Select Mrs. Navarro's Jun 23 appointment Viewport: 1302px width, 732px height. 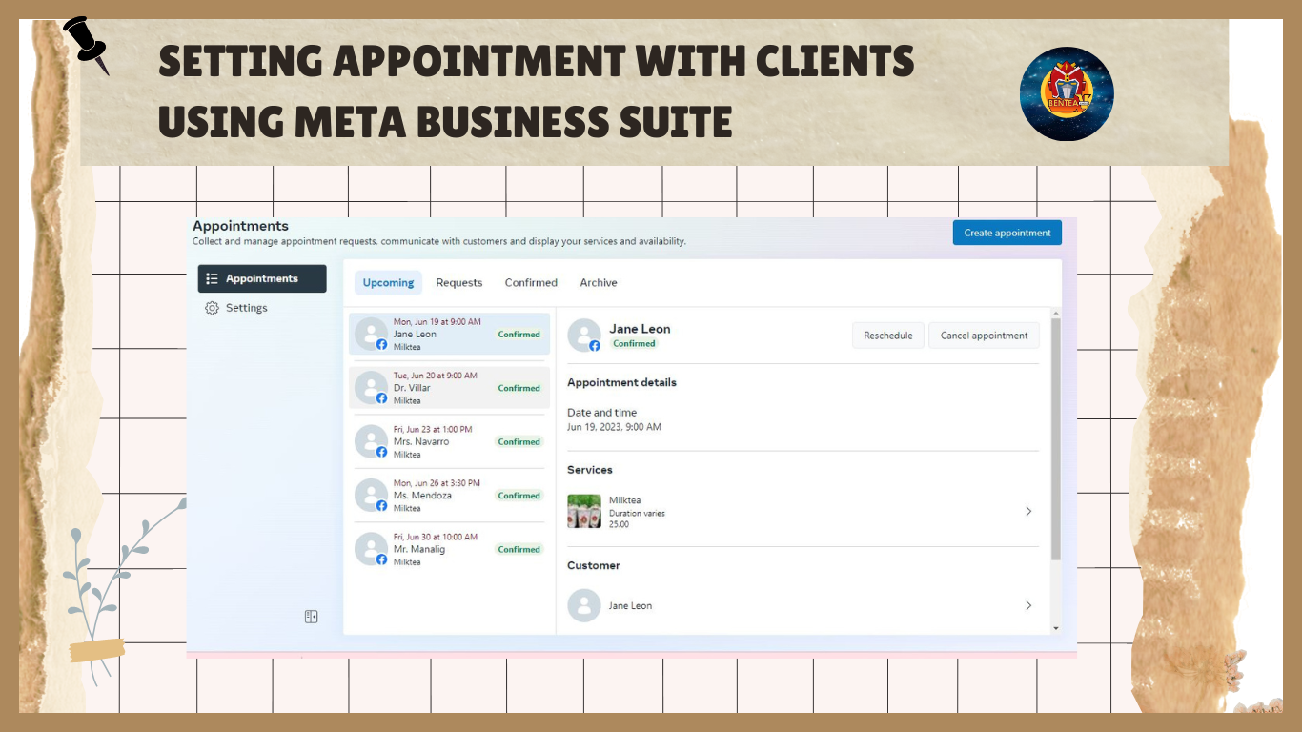pos(450,441)
